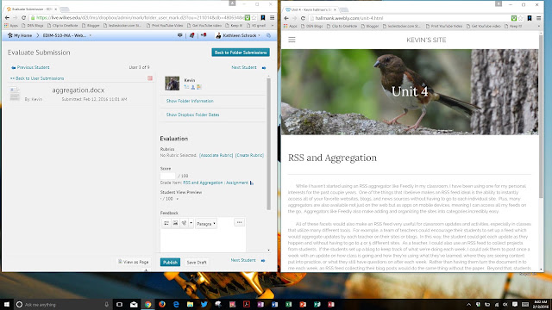
Task: Open subscription alerts icon in D2L navbar
Action: (204, 35)
